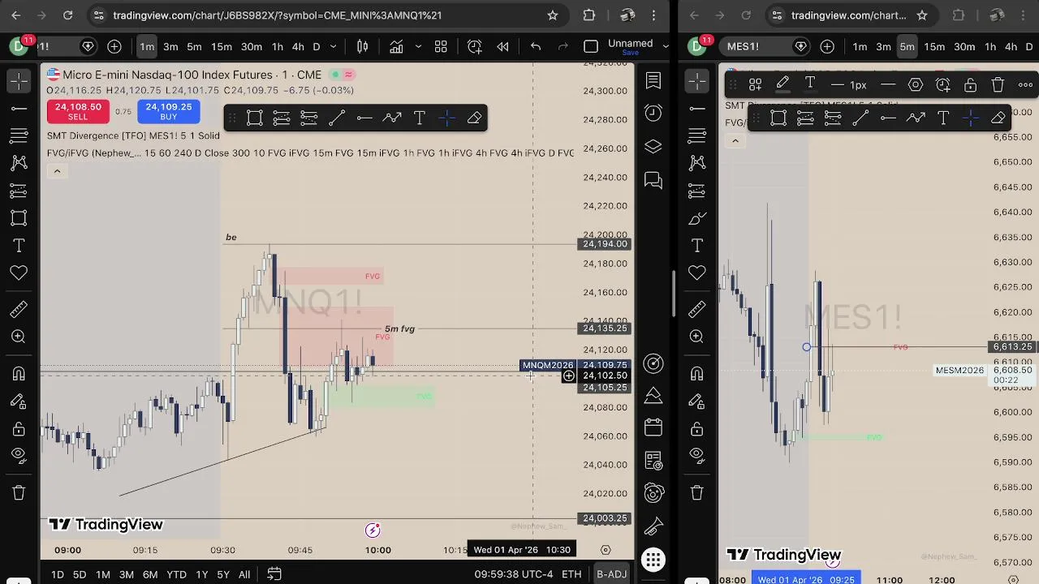The height and width of the screenshot is (584, 1039).
Task: Open the Unnamed layout dropdown arrow
Action: click(x=666, y=47)
